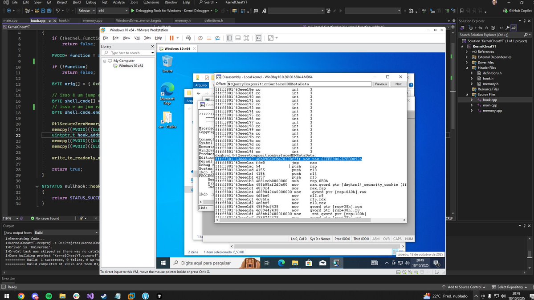The height and width of the screenshot is (300, 534).
Task: Open File Explorer in the VM taskbar
Action: click(295, 263)
